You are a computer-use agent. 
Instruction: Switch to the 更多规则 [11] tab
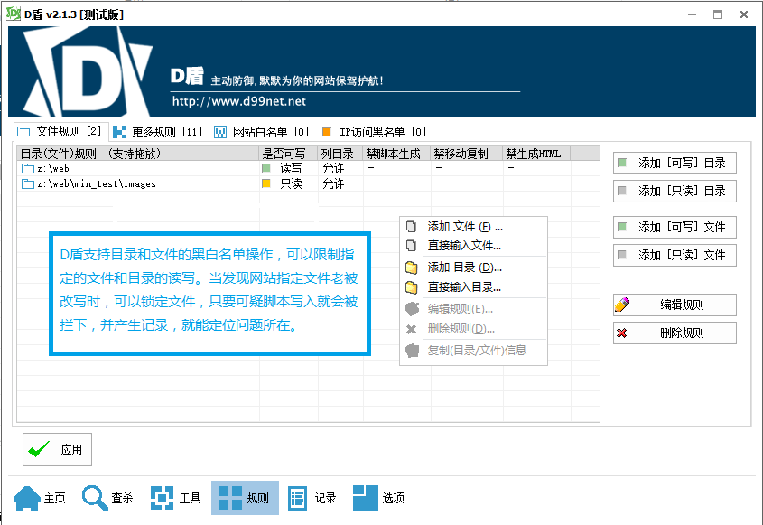pyautogui.click(x=158, y=132)
